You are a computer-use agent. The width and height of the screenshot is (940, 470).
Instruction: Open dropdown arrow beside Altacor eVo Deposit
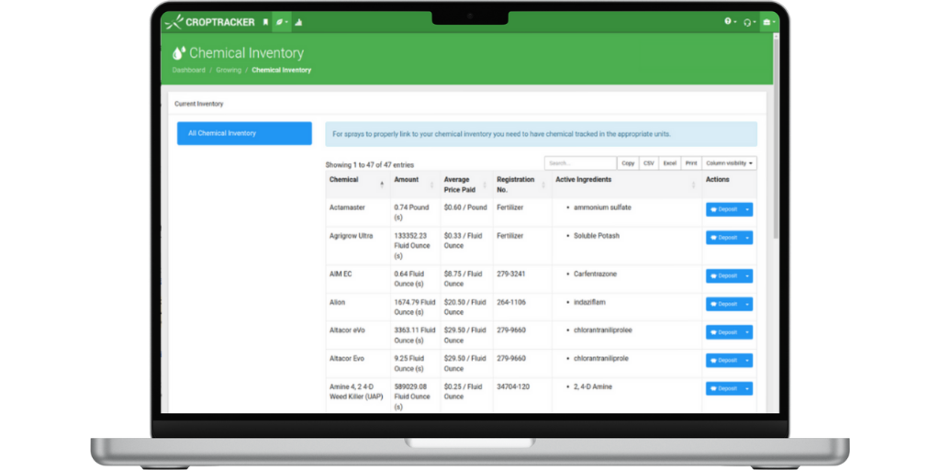tap(746, 332)
